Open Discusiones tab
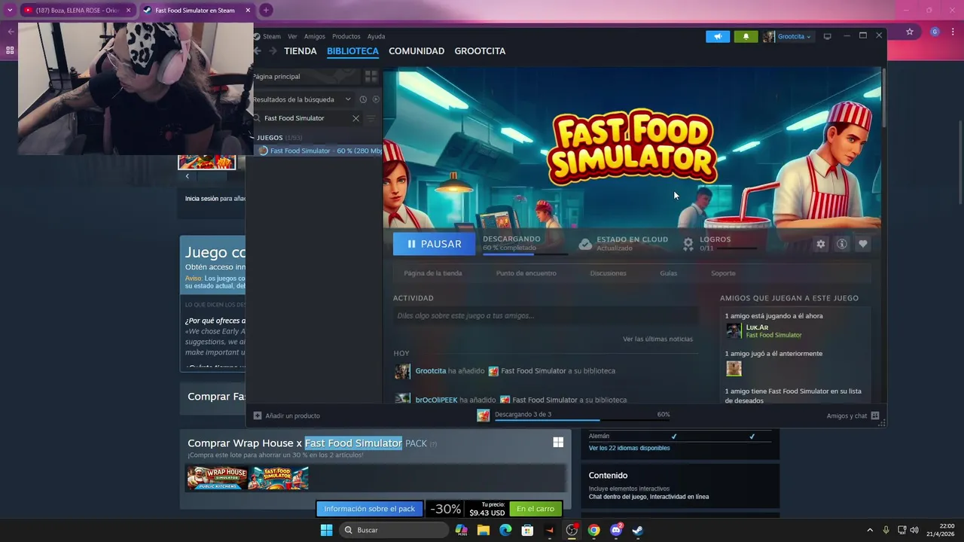 (608, 273)
